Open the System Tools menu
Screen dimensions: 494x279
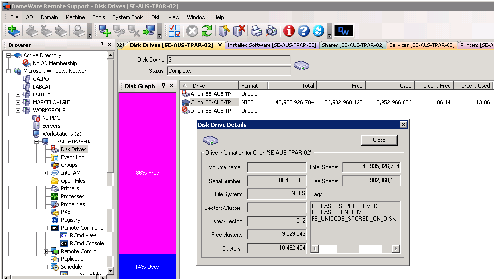128,17
